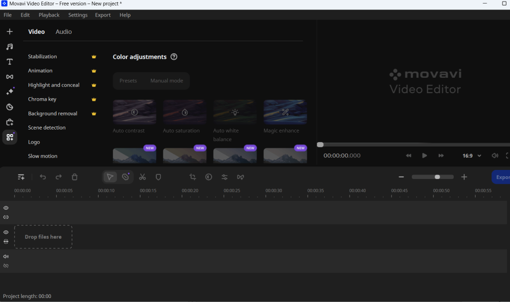Skip to previous frame in preview
This screenshot has height=302, width=510.
point(408,155)
